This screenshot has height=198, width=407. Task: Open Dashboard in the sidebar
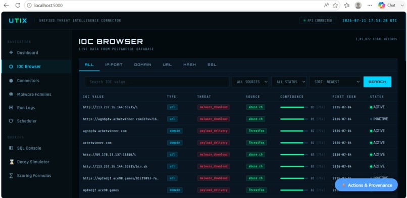point(27,52)
